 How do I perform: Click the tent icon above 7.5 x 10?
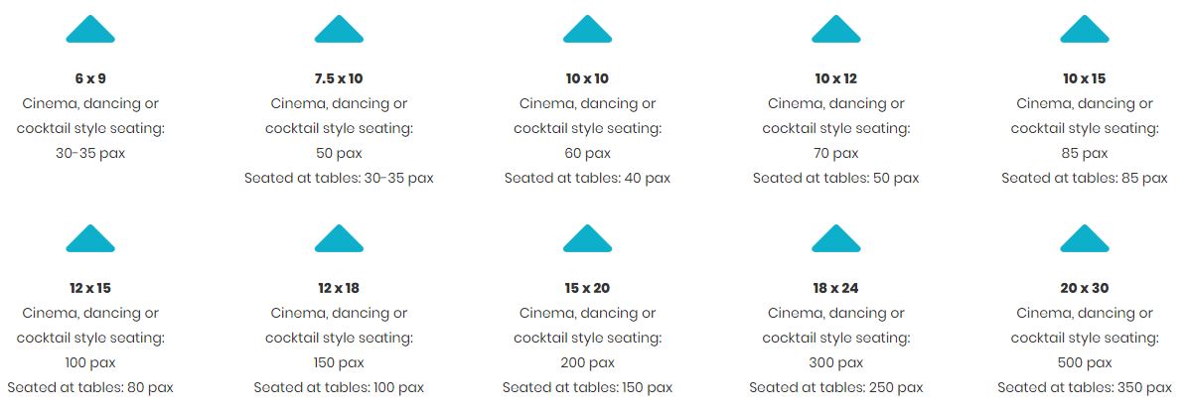[x=339, y=29]
